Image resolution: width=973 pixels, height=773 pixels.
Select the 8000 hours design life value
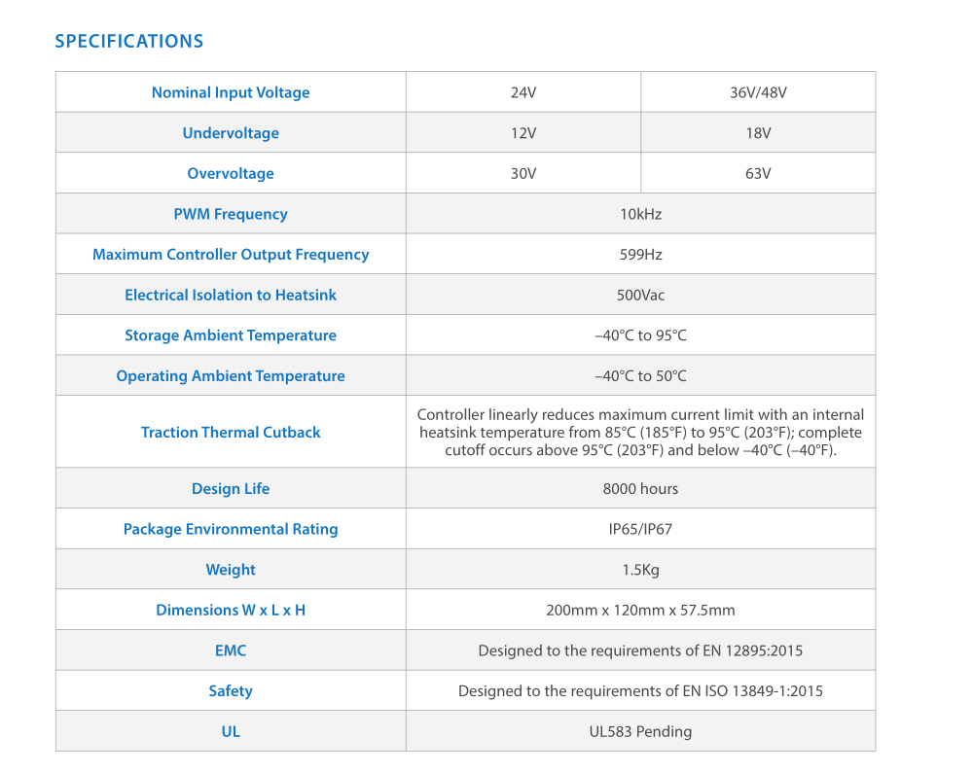click(640, 489)
